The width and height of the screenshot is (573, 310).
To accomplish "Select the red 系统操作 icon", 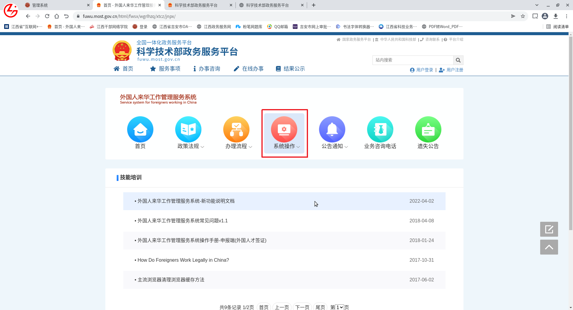I will coord(284,129).
